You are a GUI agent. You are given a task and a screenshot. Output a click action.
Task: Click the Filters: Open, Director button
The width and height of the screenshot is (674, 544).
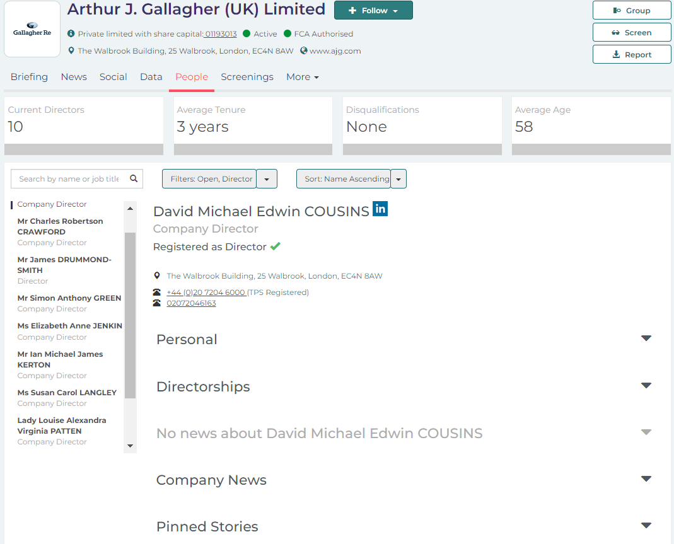click(x=209, y=179)
